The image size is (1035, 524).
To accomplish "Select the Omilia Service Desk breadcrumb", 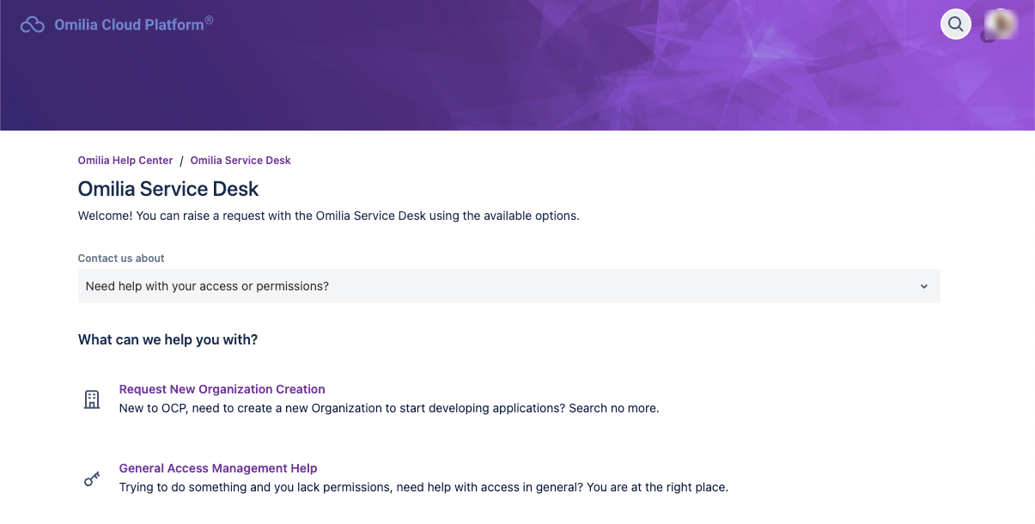I will coord(240,161).
